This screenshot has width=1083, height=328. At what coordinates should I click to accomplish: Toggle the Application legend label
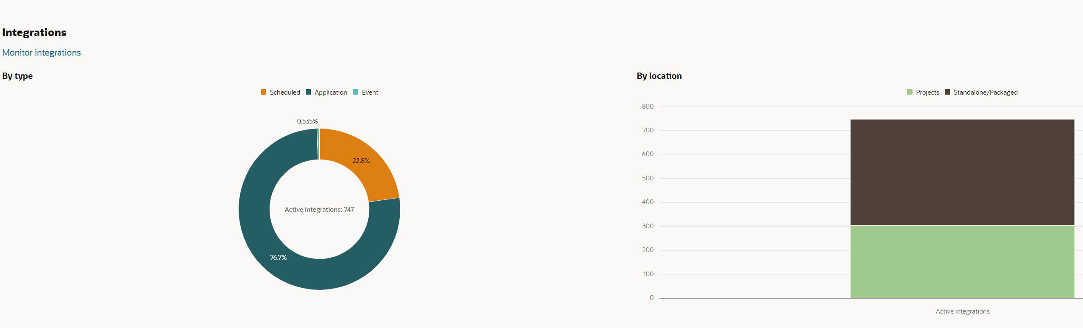pos(331,93)
